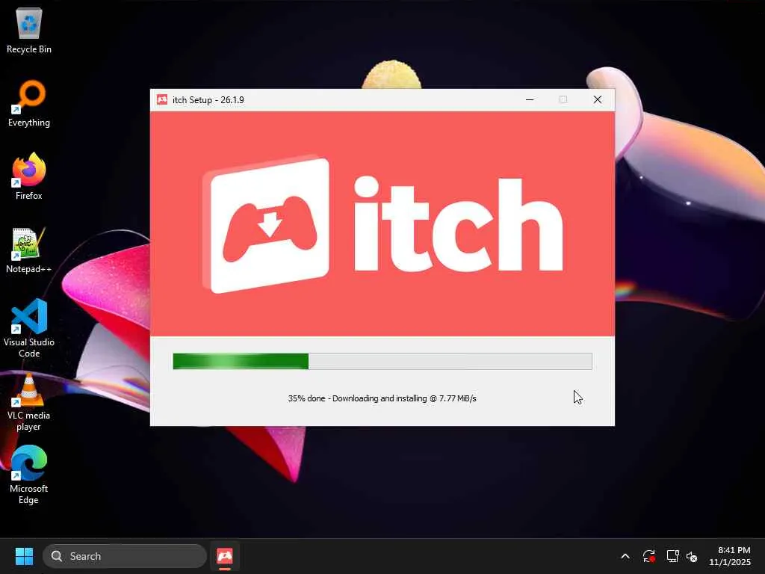The height and width of the screenshot is (574, 765).
Task: Click the green installation progress bar
Action: click(382, 361)
